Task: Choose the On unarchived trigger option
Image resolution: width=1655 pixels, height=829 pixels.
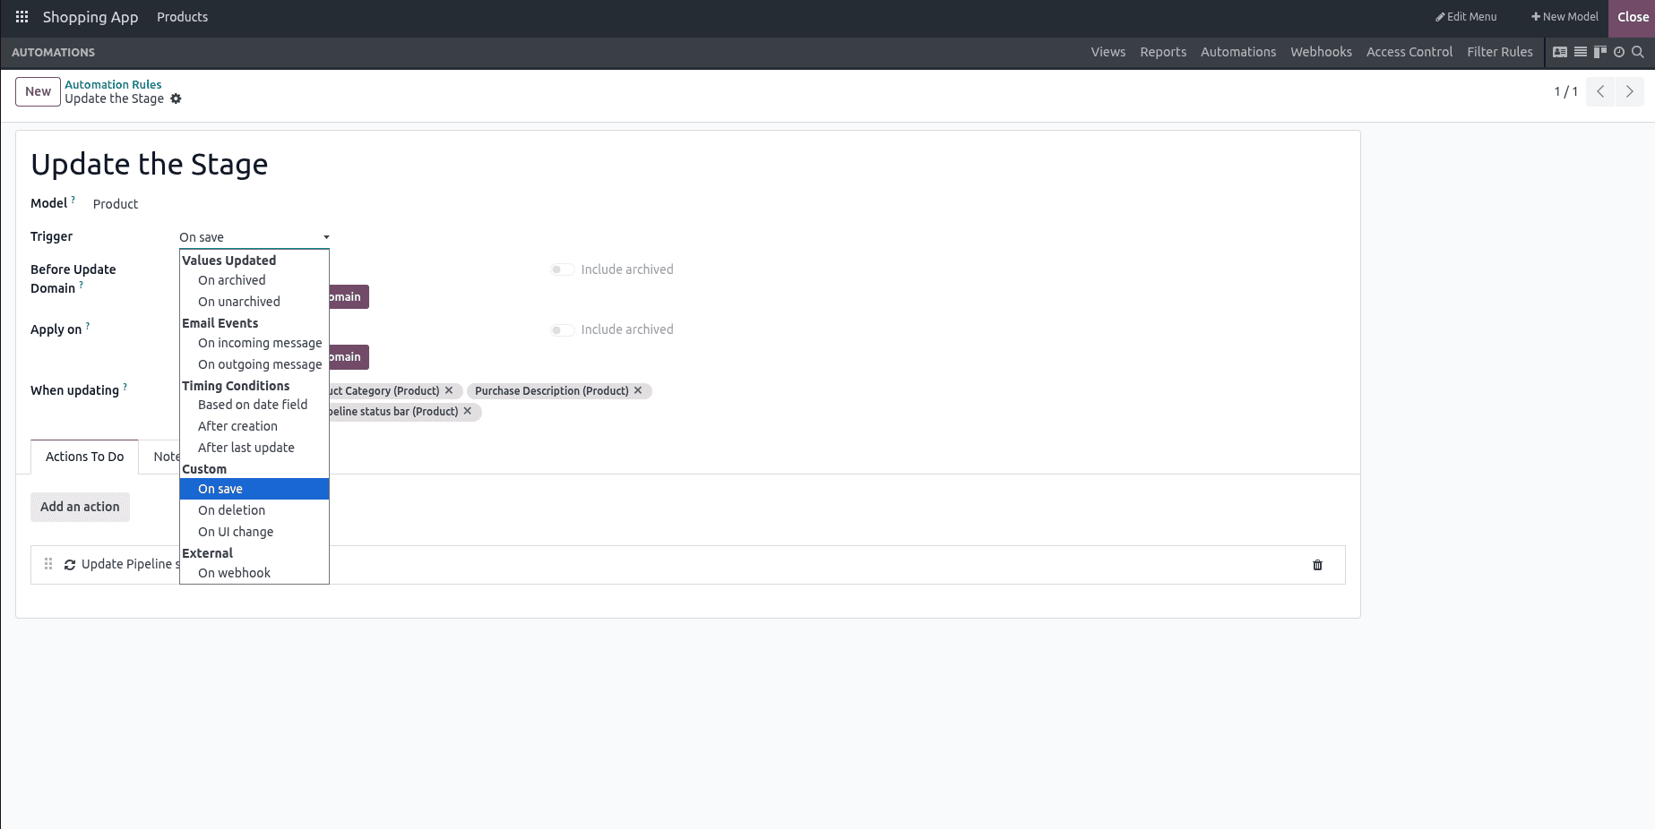Action: click(x=254, y=302)
